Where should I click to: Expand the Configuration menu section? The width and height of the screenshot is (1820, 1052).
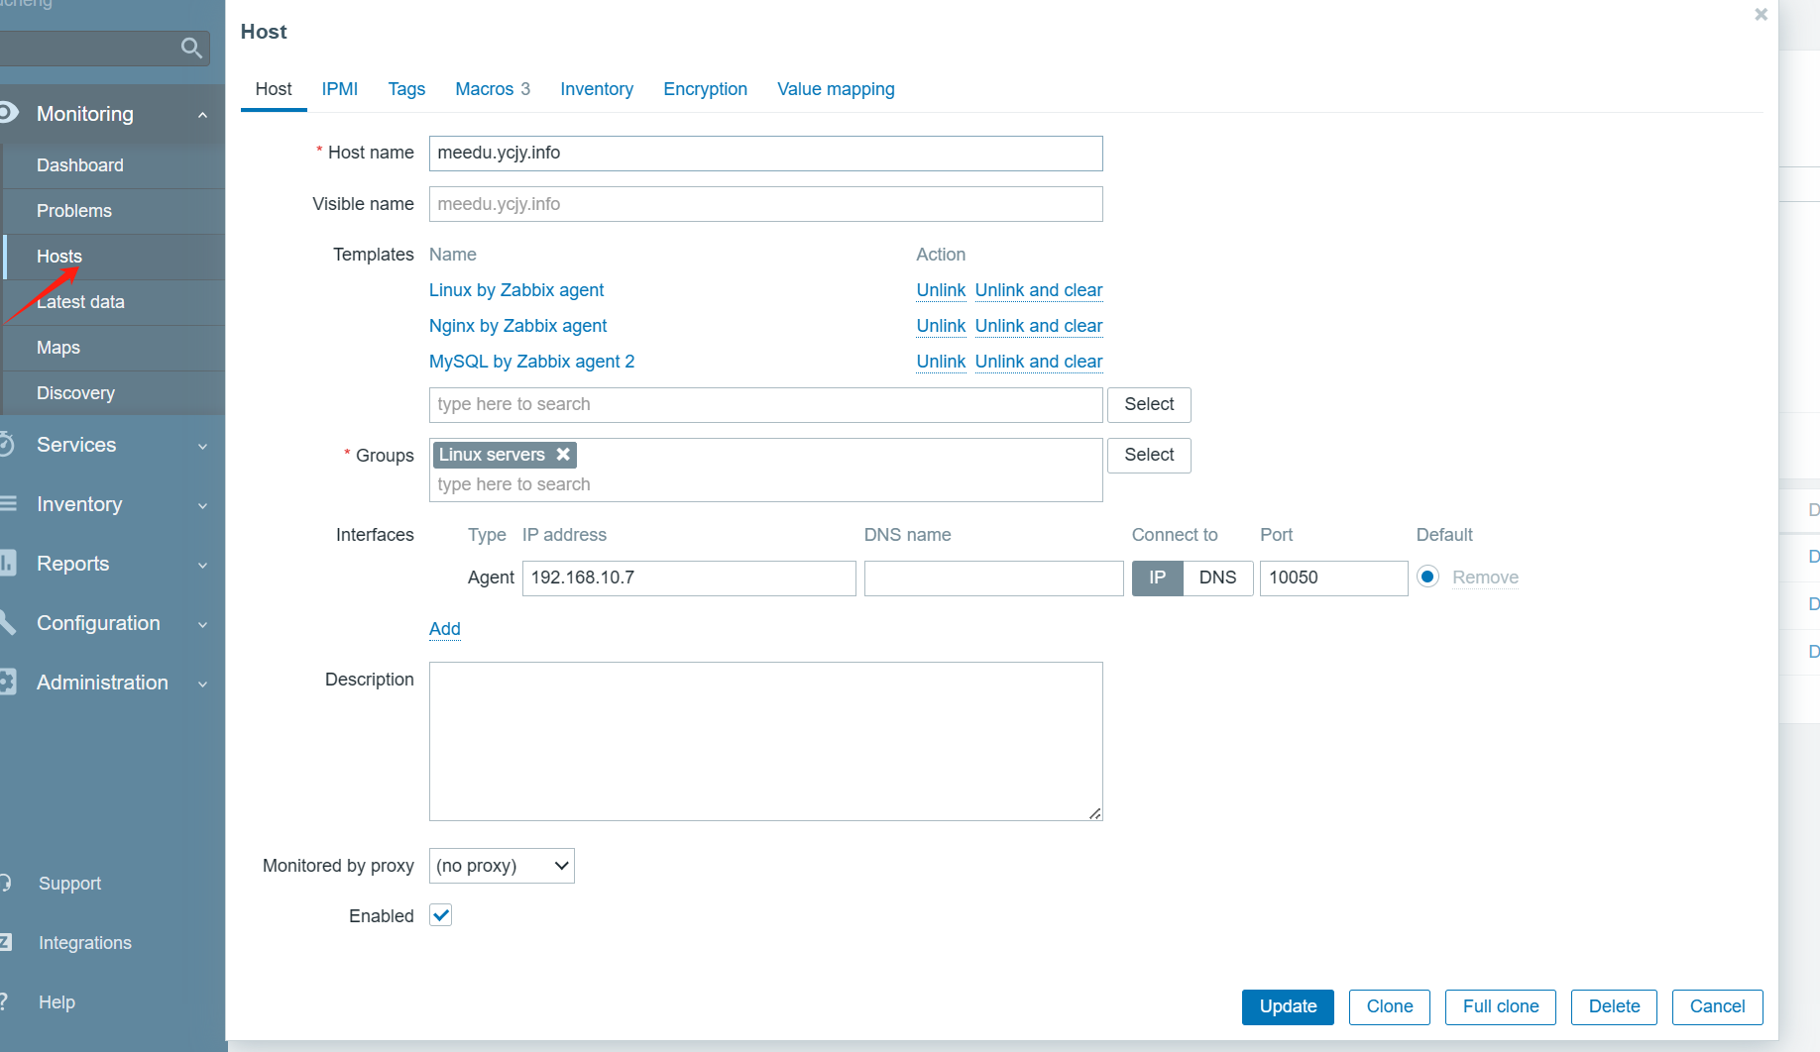(202, 624)
